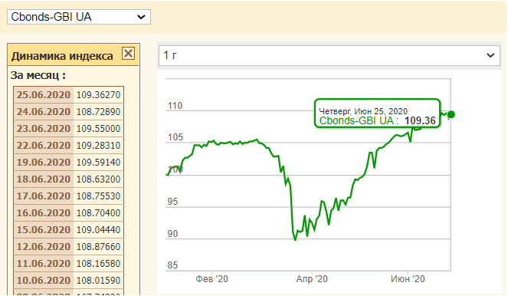
Task: Select the 24.06.2020 date cell
Action: click(x=44, y=111)
